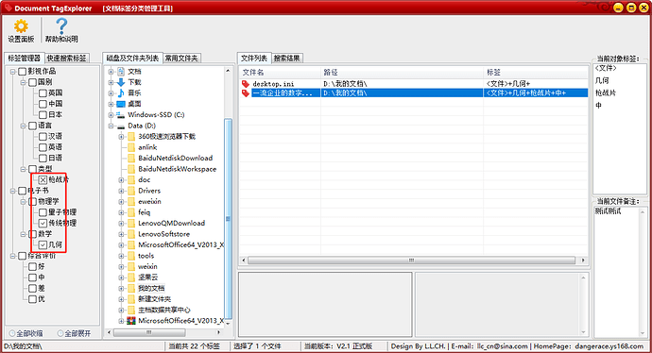Click the LenovoQMDownload folder icon
Screen dimensions: 652x353
[x=131, y=223]
